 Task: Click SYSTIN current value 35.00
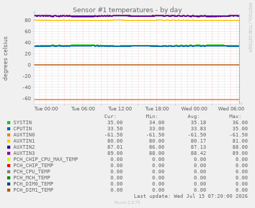pyautogui.click(x=115, y=123)
